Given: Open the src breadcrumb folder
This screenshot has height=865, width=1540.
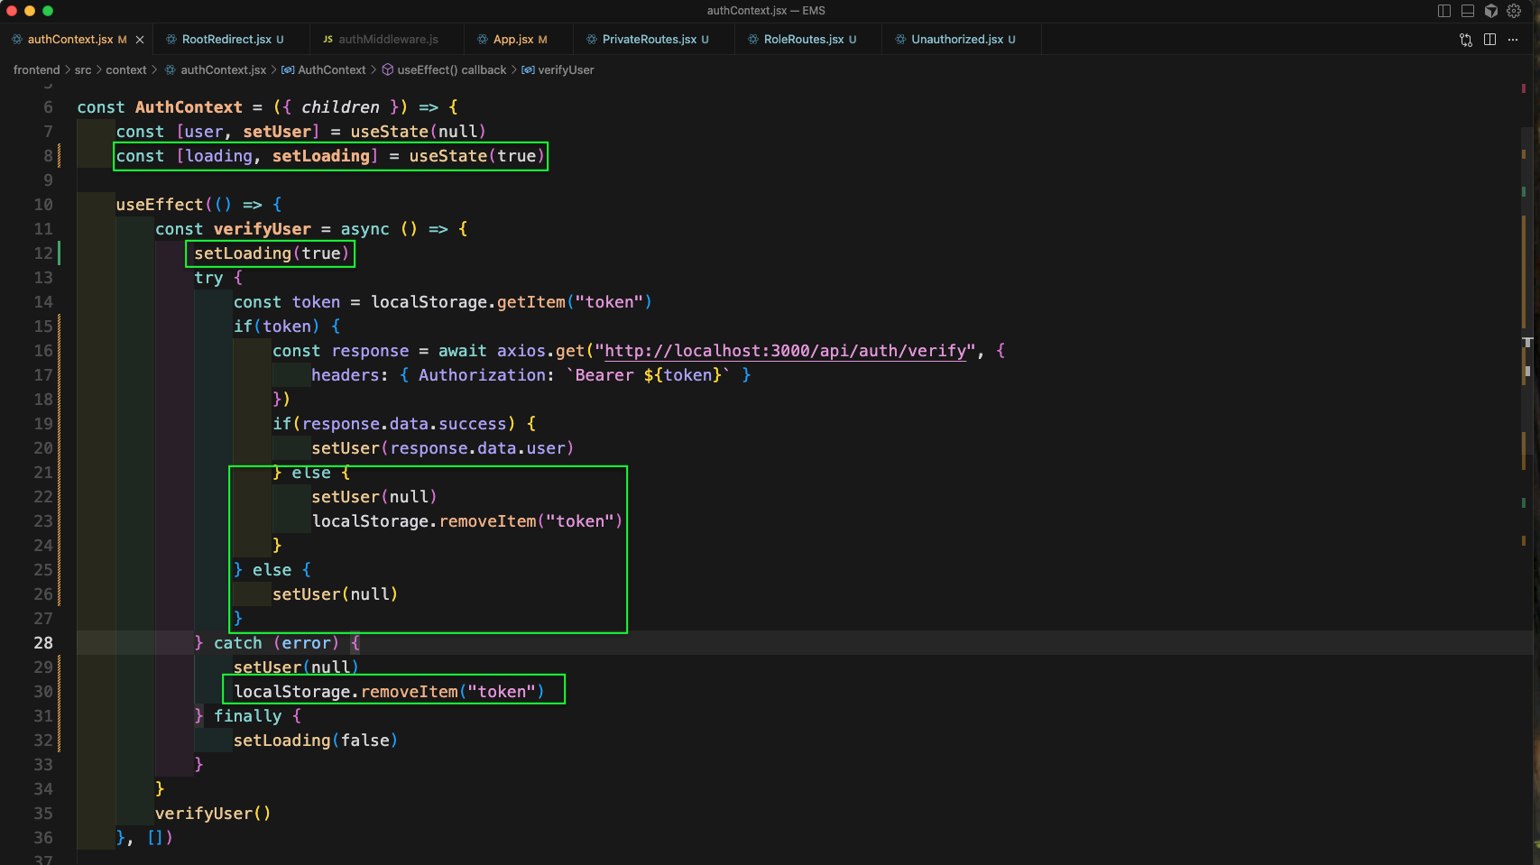Looking at the screenshot, I should [x=83, y=70].
